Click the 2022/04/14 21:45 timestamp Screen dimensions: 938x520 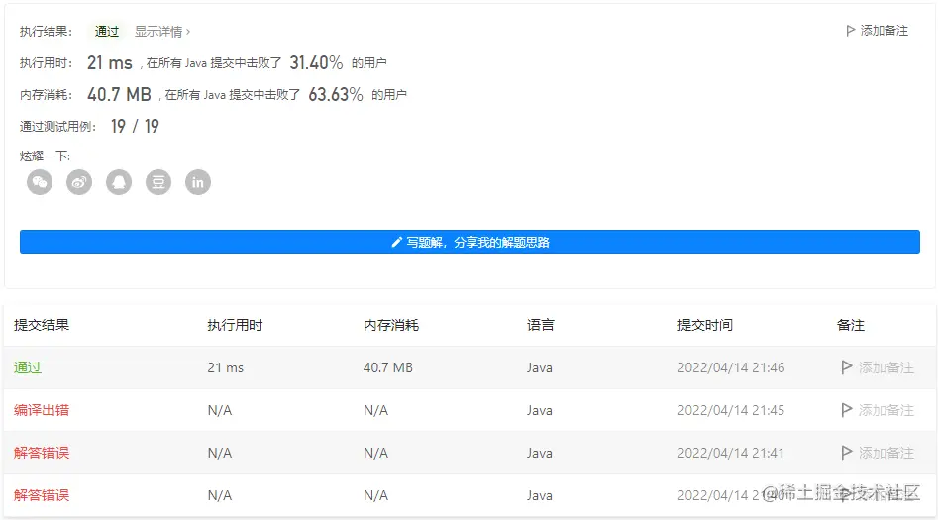tap(730, 410)
